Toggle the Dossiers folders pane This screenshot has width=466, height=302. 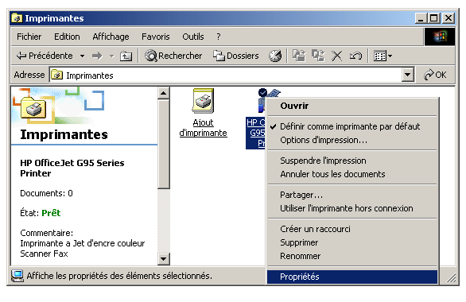click(236, 56)
